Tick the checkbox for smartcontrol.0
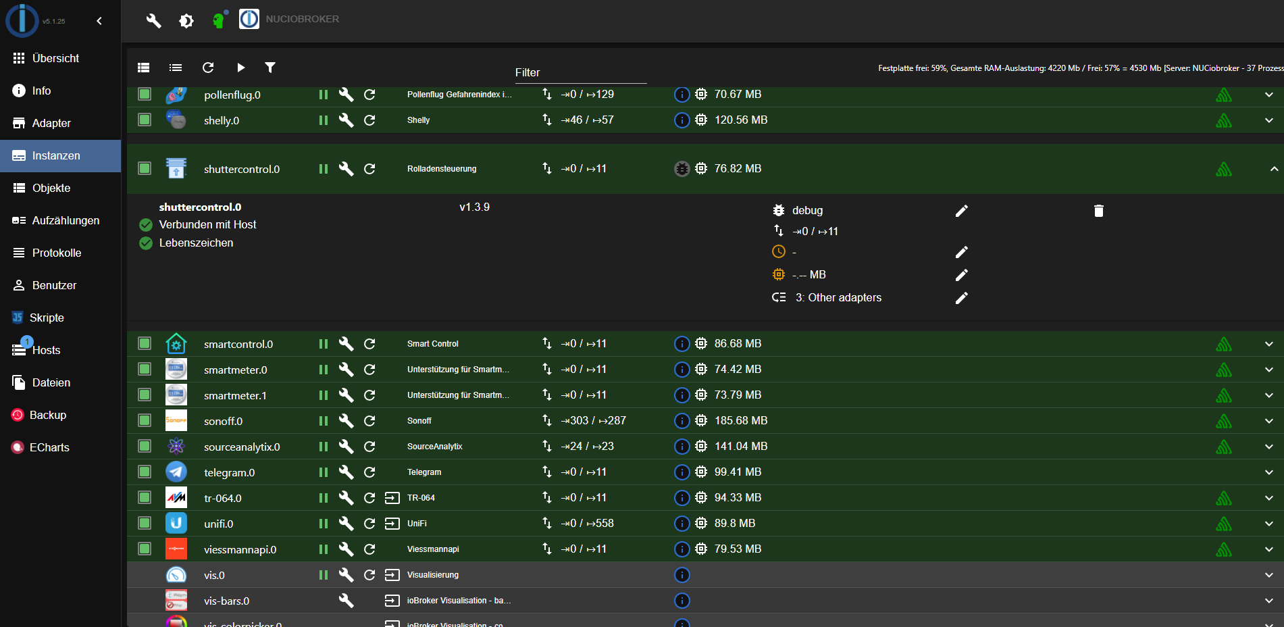Screen dimensions: 1284x627 point(145,344)
